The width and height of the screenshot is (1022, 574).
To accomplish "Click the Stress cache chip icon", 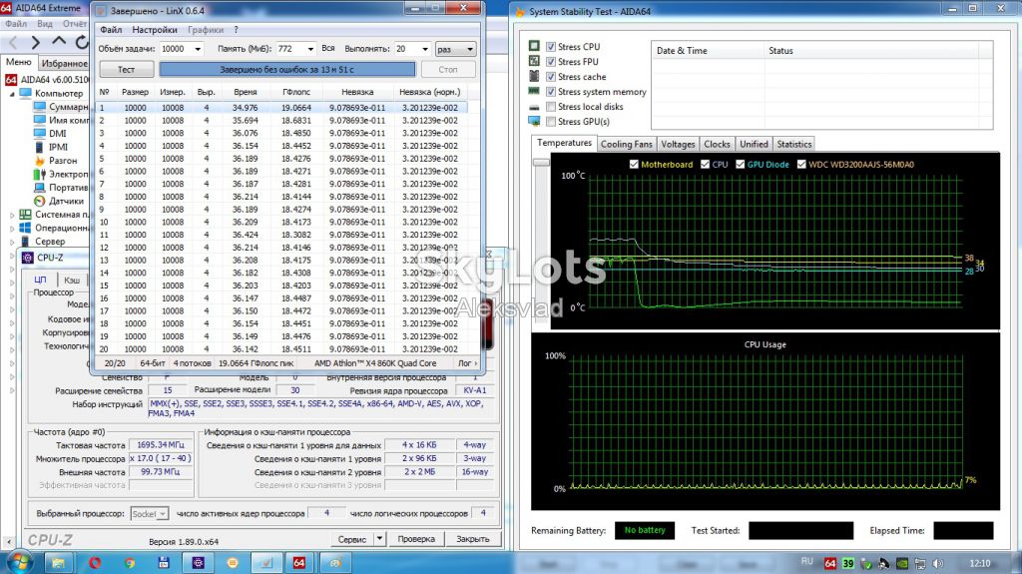I will coord(534,76).
